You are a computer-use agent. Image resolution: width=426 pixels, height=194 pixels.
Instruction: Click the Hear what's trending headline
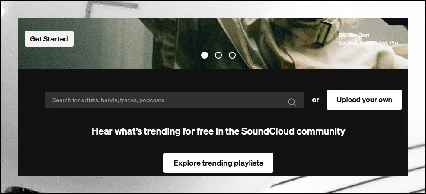218,131
